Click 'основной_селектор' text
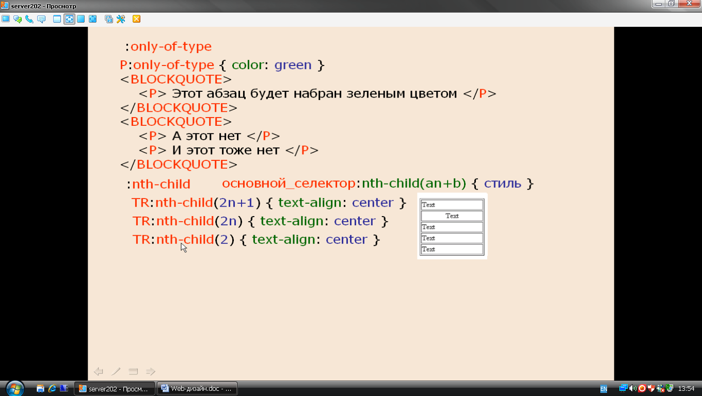Viewport: 702px width, 396px height. pyautogui.click(x=289, y=184)
